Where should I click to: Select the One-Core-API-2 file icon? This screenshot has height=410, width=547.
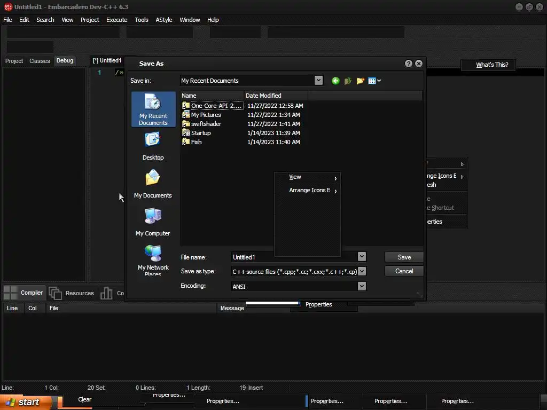[186, 105]
